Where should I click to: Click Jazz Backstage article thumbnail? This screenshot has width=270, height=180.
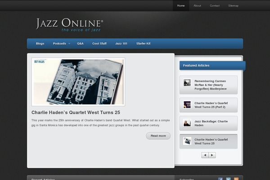(187, 123)
